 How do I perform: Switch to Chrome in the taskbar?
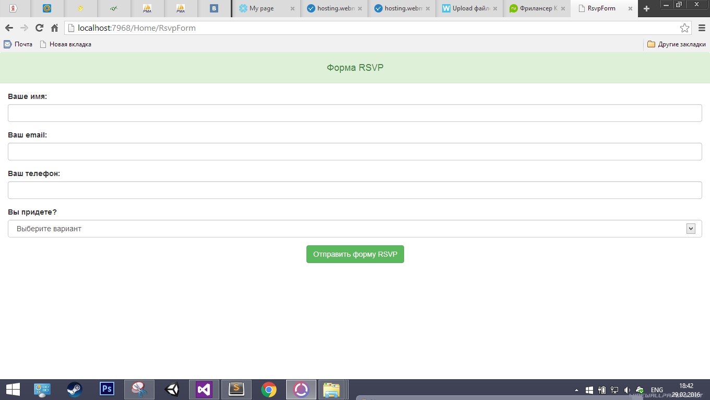pyautogui.click(x=269, y=390)
